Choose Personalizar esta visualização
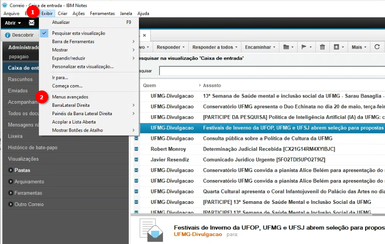 coord(89,67)
